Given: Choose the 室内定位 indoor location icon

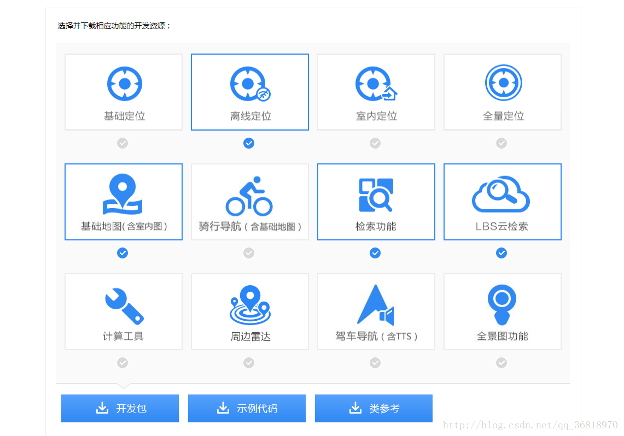Looking at the screenshot, I should point(376,84).
